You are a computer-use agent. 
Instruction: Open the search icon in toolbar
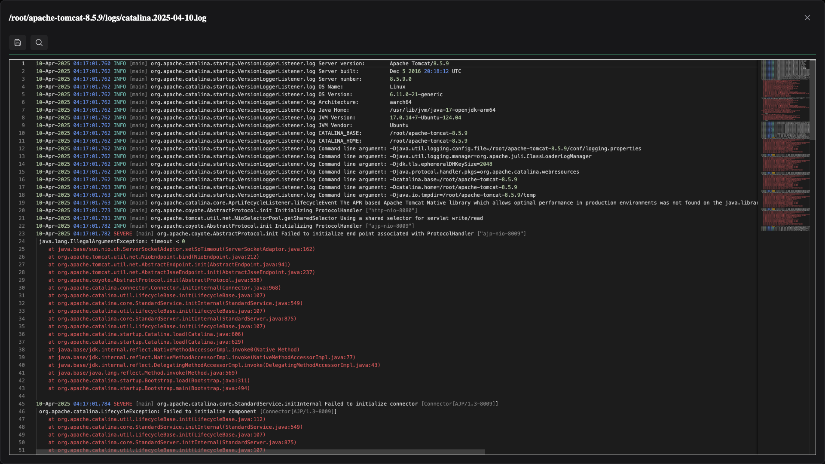[x=39, y=43]
